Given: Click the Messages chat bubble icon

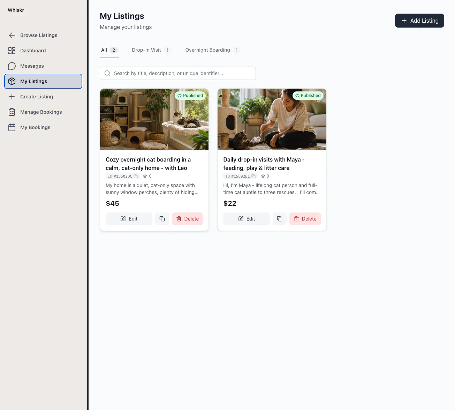Looking at the screenshot, I should [12, 66].
